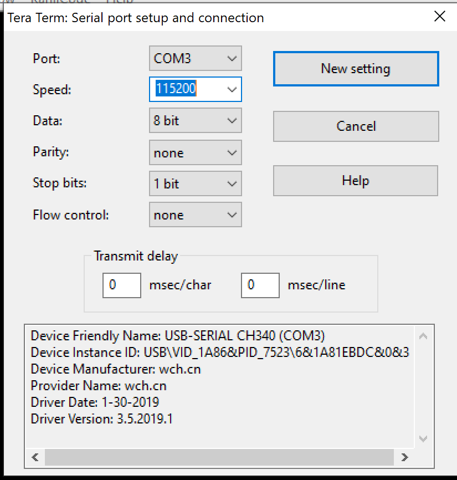Click the Stop bits: label
The height and width of the screenshot is (480, 457).
click(60, 183)
